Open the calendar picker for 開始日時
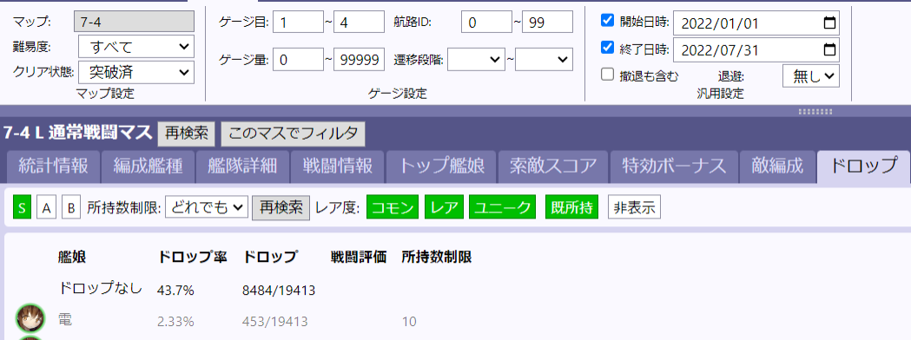The width and height of the screenshot is (911, 340). [829, 23]
